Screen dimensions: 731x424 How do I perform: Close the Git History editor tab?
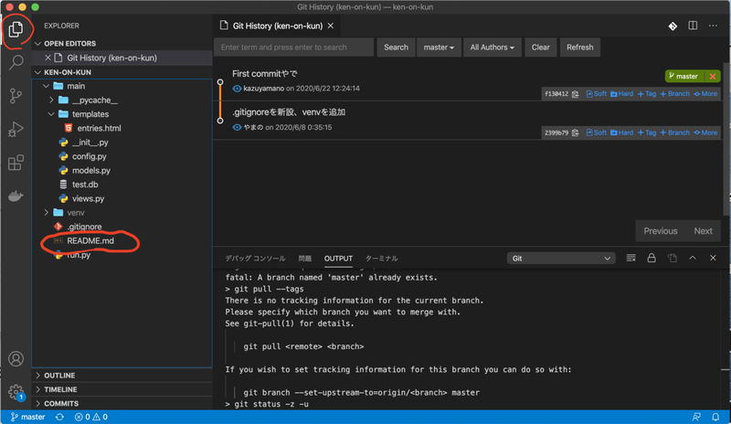[x=331, y=26]
